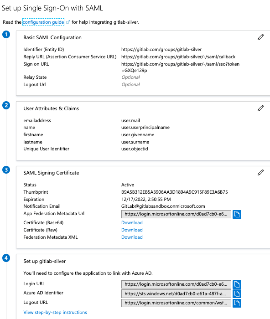Copy the App Federation Metadata Url

pyautogui.click(x=237, y=214)
